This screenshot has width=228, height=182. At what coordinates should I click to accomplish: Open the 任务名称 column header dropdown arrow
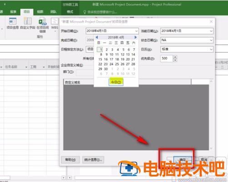(x=26, y=67)
